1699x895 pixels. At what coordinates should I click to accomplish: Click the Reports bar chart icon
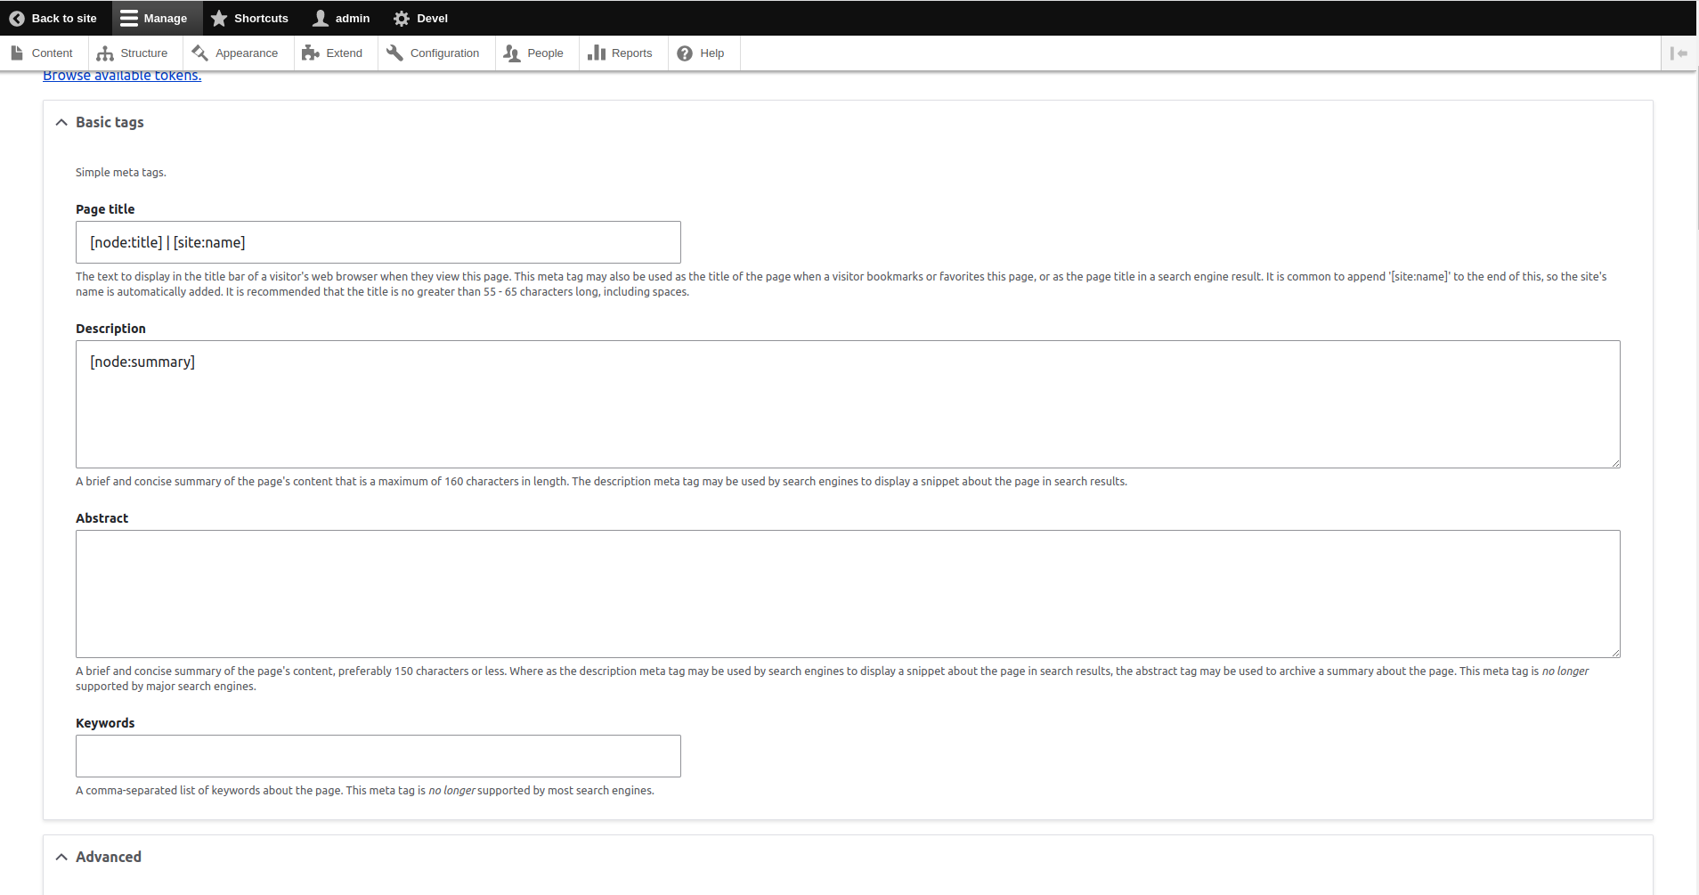tap(597, 53)
